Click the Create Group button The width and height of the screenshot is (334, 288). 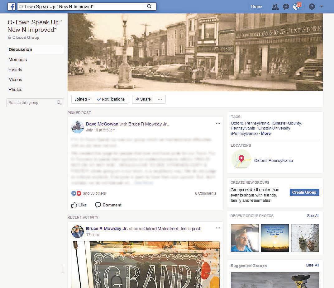304,192
